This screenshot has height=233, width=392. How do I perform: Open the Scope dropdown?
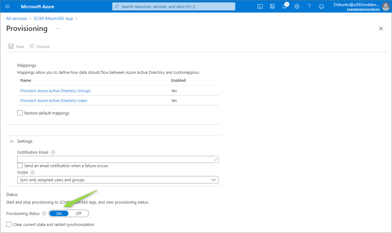(117, 180)
